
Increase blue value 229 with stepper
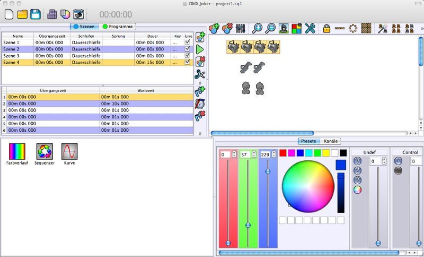click(273, 153)
